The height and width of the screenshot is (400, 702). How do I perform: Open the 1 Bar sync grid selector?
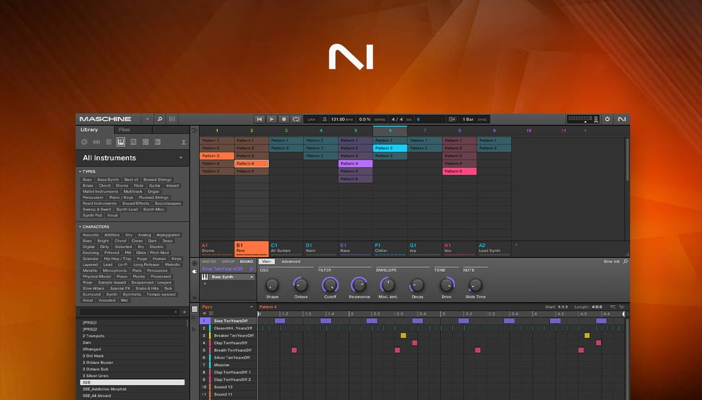[x=468, y=120]
